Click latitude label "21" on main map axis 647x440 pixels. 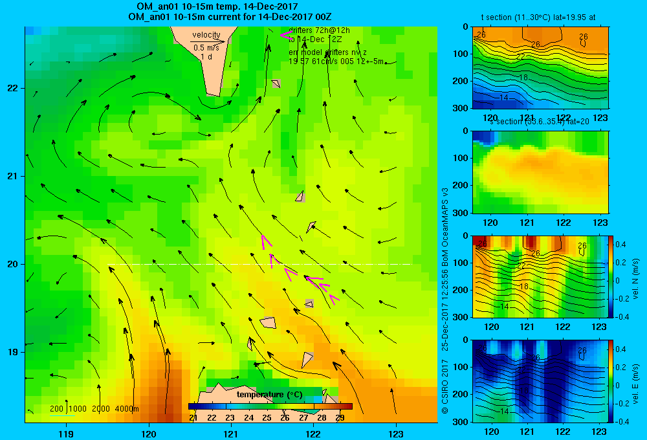[12, 176]
